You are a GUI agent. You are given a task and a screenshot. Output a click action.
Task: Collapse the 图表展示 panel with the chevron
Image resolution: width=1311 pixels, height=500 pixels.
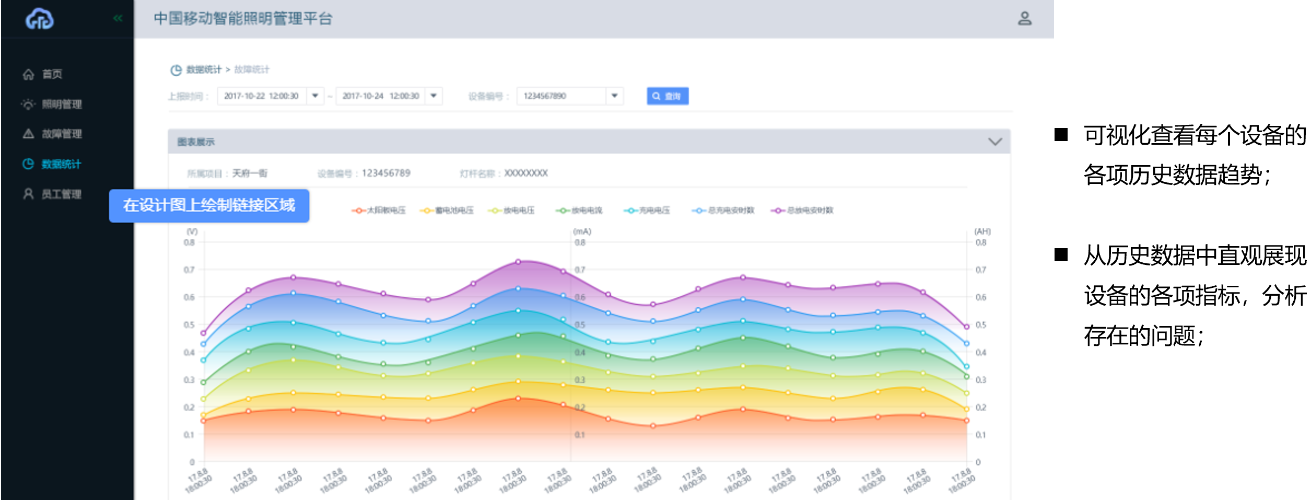click(995, 142)
